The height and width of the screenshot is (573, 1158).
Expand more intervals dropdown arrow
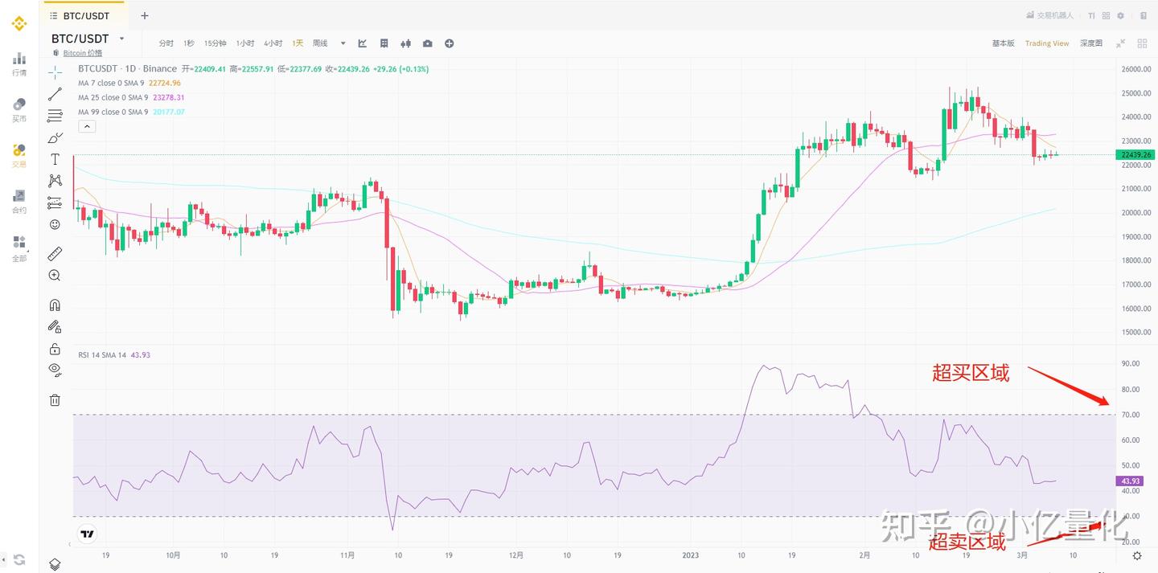343,43
